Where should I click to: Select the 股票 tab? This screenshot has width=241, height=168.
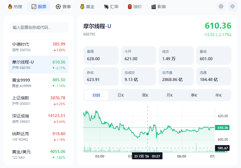tap(39, 7)
